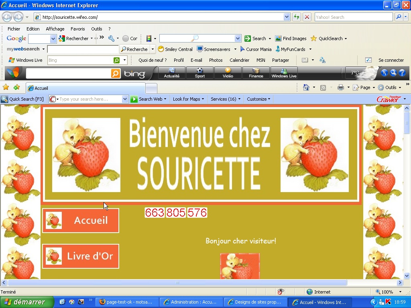Toggle the checkbox icon beside Se connecter
Screen dimensions: 411x308
(368, 60)
